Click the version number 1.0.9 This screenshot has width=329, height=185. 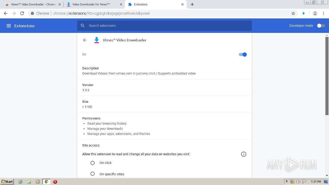(x=86, y=90)
